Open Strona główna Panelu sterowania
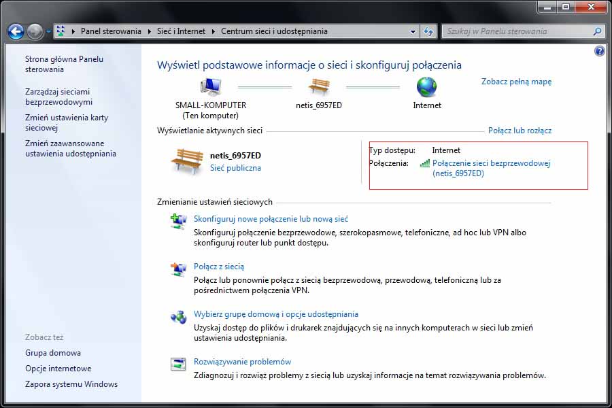 click(x=64, y=64)
